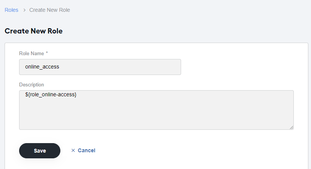
Task: Click the Create New Role page heading
Action: (34, 31)
